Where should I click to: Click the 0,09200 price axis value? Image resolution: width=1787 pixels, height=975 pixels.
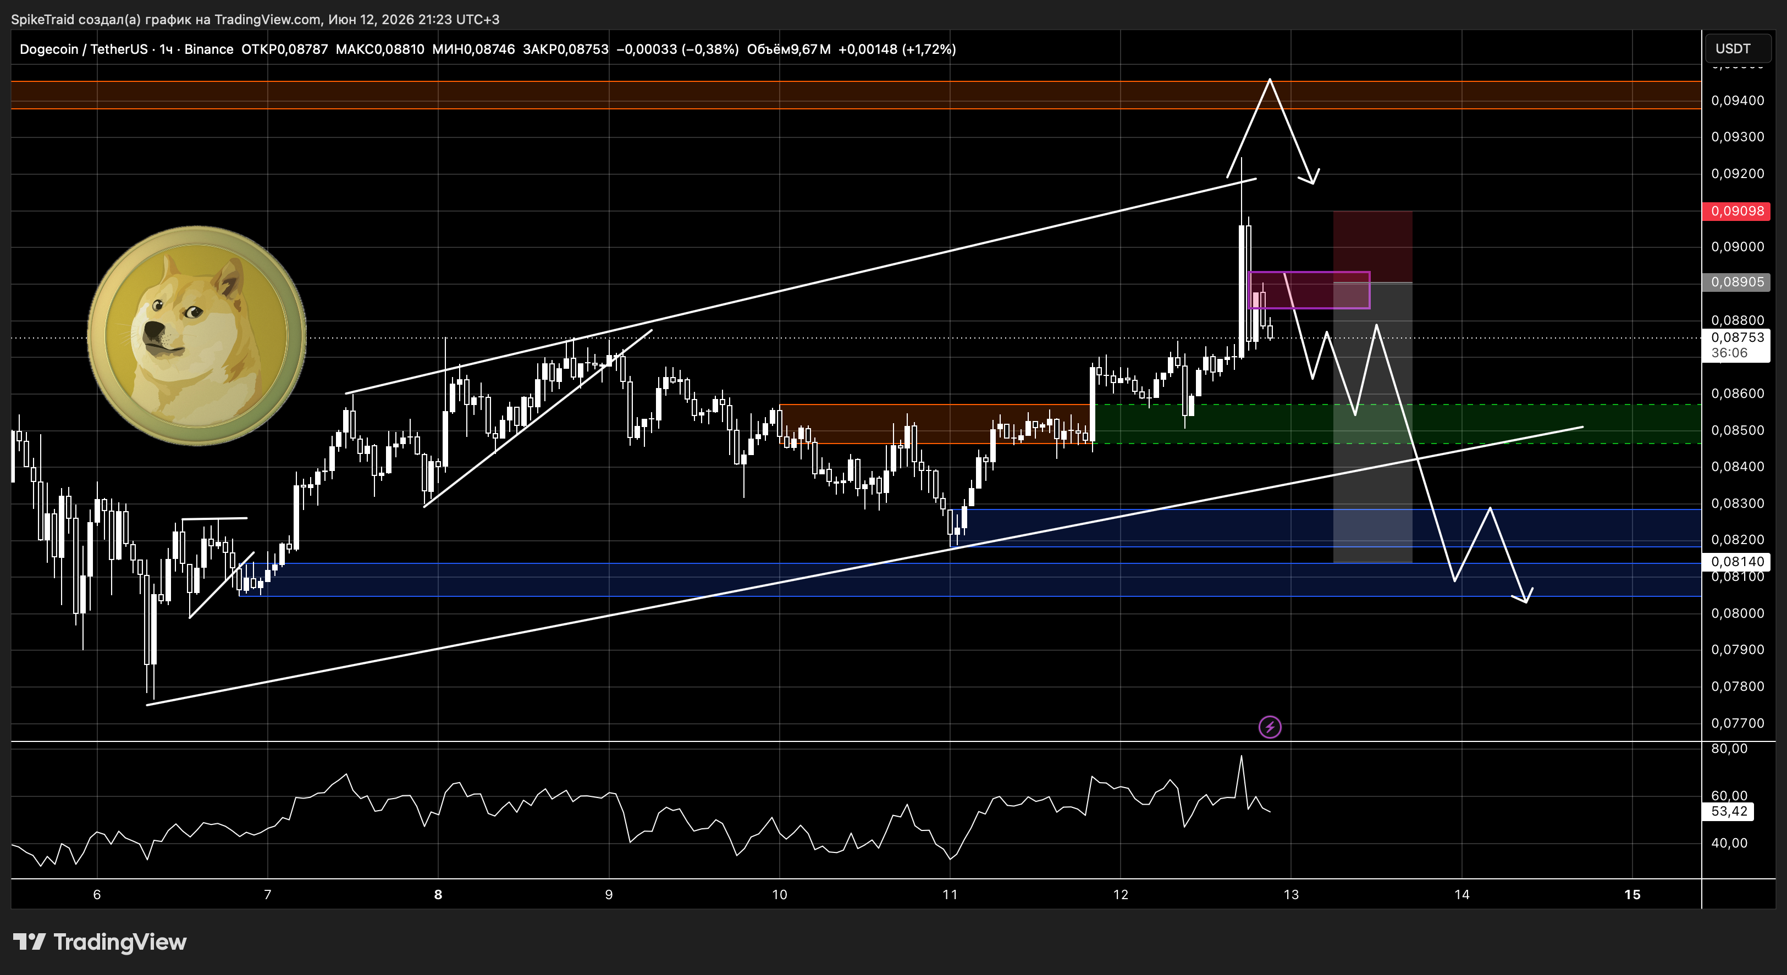click(1738, 173)
